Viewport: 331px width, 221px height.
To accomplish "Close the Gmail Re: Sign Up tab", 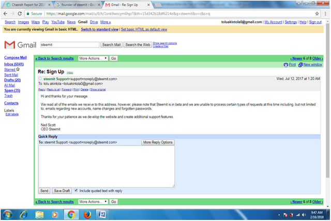I will (148, 5).
